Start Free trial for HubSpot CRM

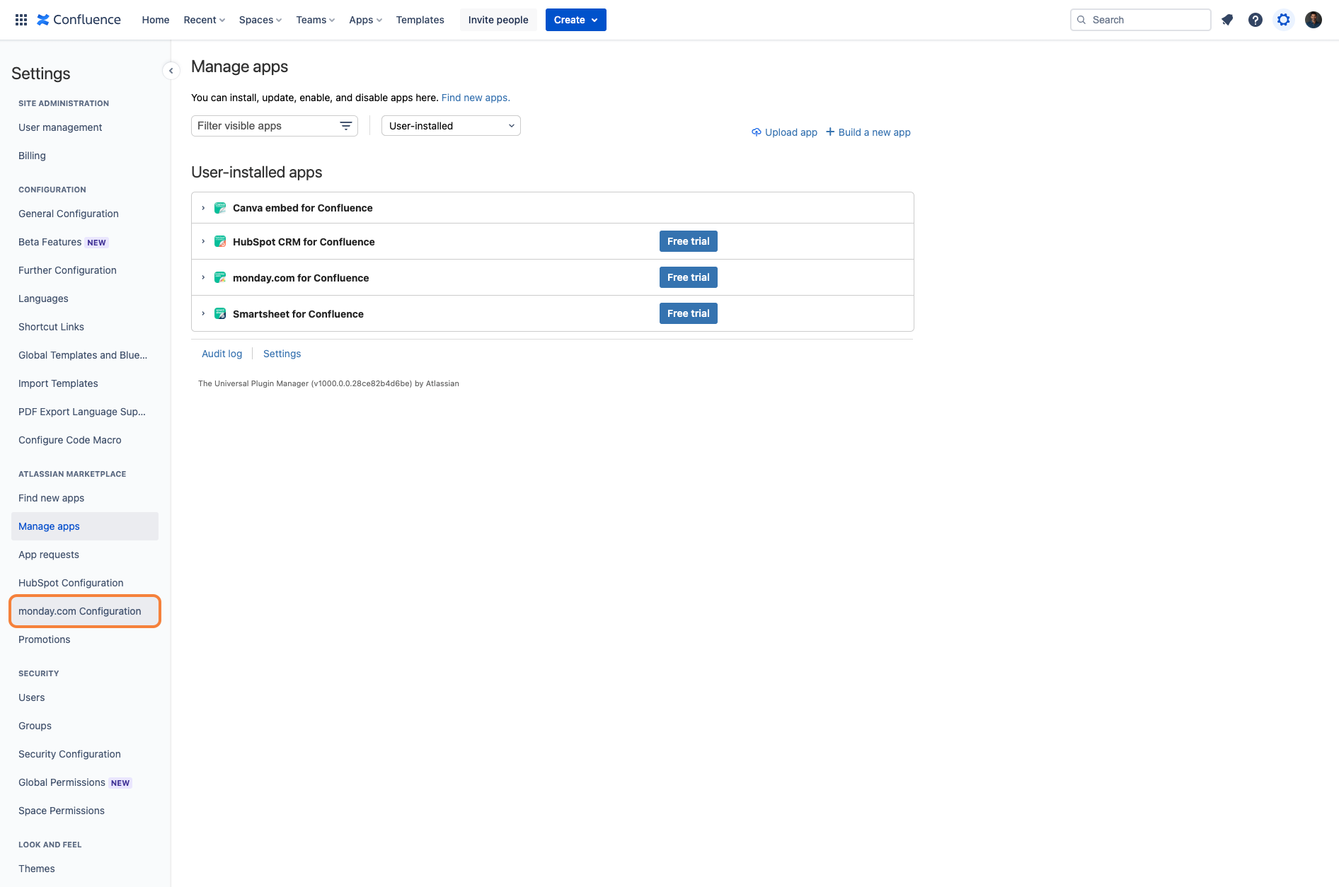tap(689, 241)
